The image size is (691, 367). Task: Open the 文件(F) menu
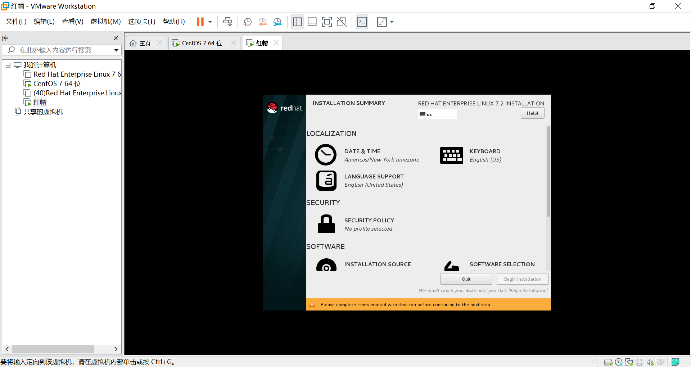pos(16,22)
